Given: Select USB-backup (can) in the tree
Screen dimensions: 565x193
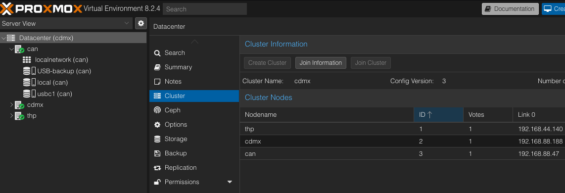Looking at the screenshot, I should [x=64, y=71].
